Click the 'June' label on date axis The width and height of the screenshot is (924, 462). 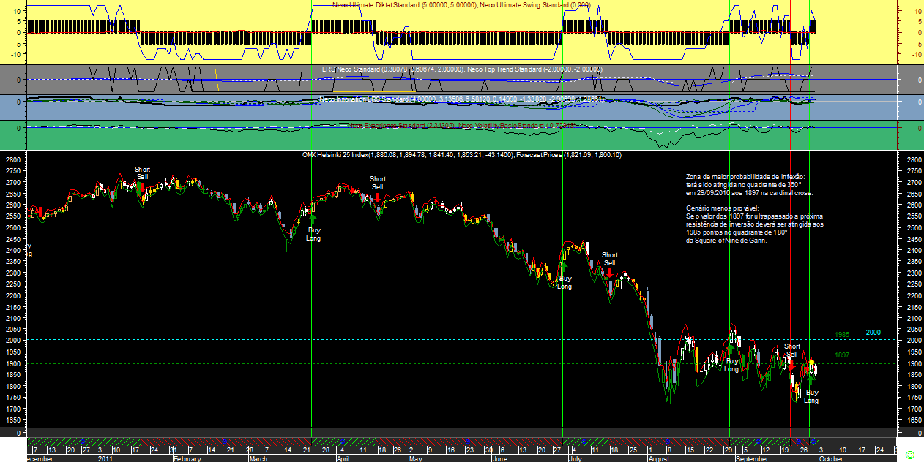tap(501, 458)
